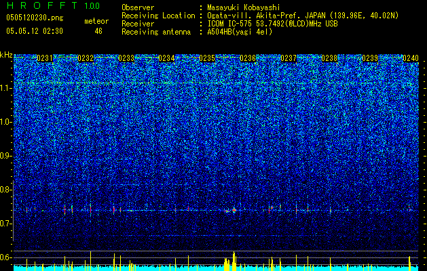Click the Receiving Location label
The image size is (427, 271).
pyautogui.click(x=158, y=16)
